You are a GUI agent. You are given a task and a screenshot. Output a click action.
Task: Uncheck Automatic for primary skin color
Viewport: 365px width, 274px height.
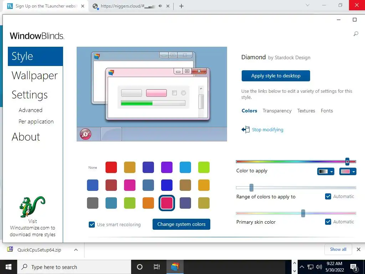pyautogui.click(x=328, y=222)
